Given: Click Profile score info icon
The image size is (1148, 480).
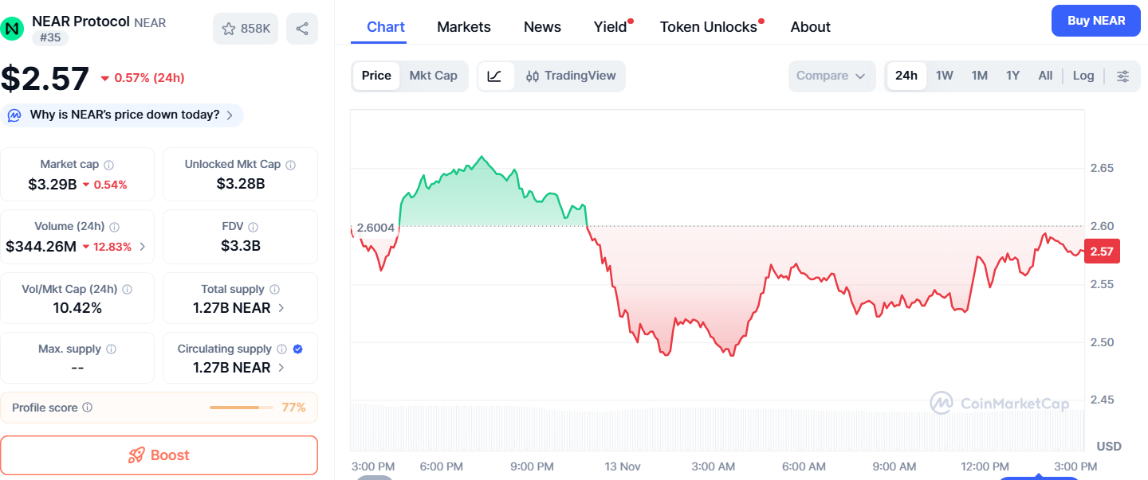Looking at the screenshot, I should click(88, 408).
